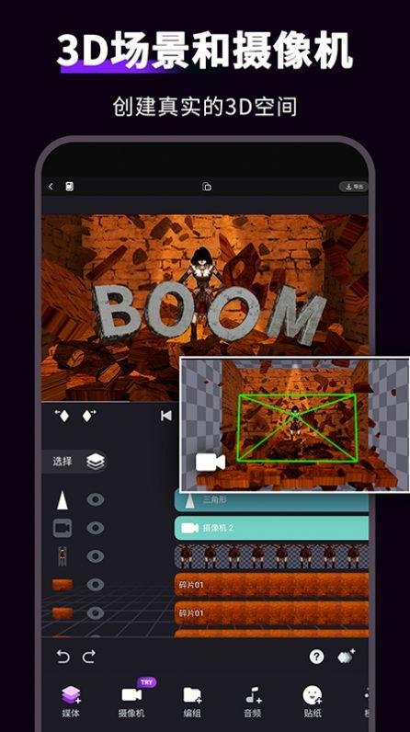The width and height of the screenshot is (410, 732).
Task: Hide the camera layer with its eye icon
Action: pyautogui.click(x=96, y=528)
